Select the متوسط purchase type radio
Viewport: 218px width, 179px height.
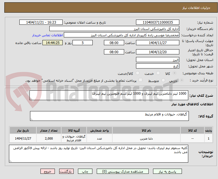[x=163, y=80]
